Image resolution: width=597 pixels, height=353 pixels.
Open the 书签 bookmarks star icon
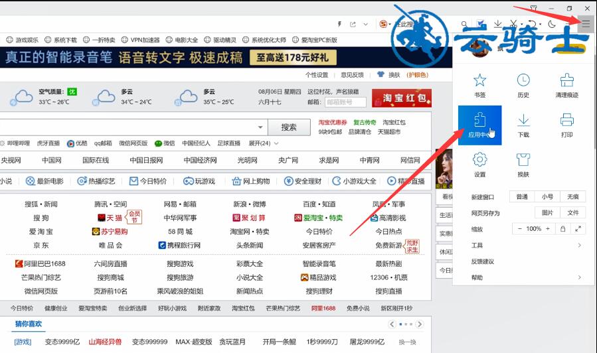click(479, 80)
